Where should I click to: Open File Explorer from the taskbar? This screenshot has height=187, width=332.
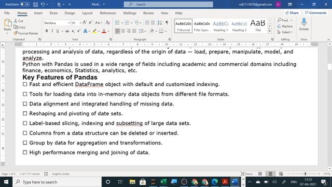point(132,182)
